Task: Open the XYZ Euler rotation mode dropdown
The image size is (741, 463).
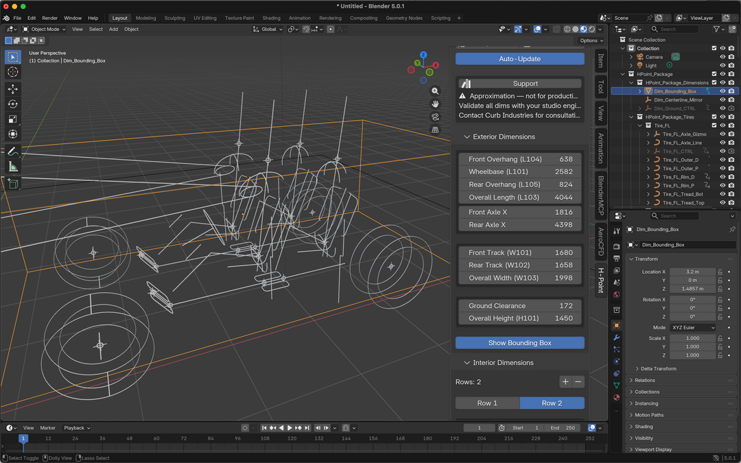Action: [x=693, y=327]
